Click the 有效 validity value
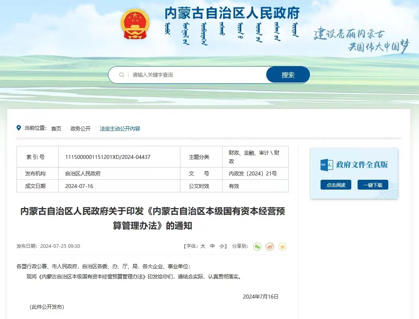419x319 pixels. (234, 186)
